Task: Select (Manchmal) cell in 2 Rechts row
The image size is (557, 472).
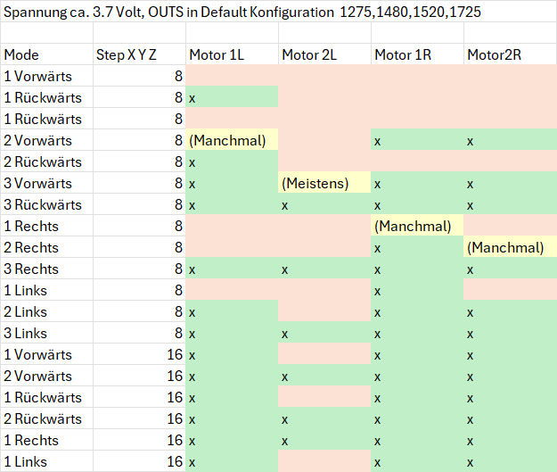Action: click(x=511, y=247)
